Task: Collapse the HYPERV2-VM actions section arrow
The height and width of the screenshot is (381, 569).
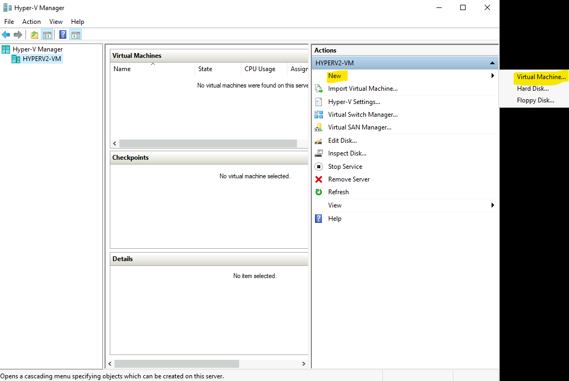Action: (492, 63)
